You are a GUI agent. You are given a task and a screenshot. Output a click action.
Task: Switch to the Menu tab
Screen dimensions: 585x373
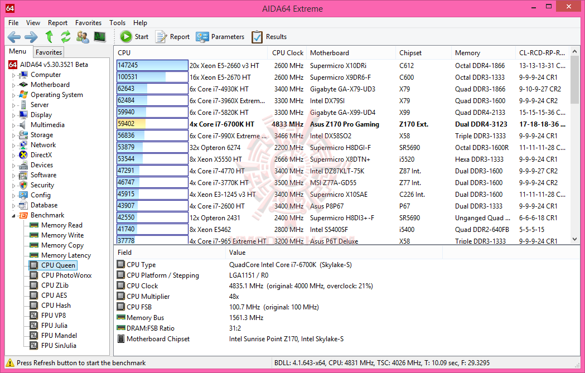pyautogui.click(x=17, y=51)
